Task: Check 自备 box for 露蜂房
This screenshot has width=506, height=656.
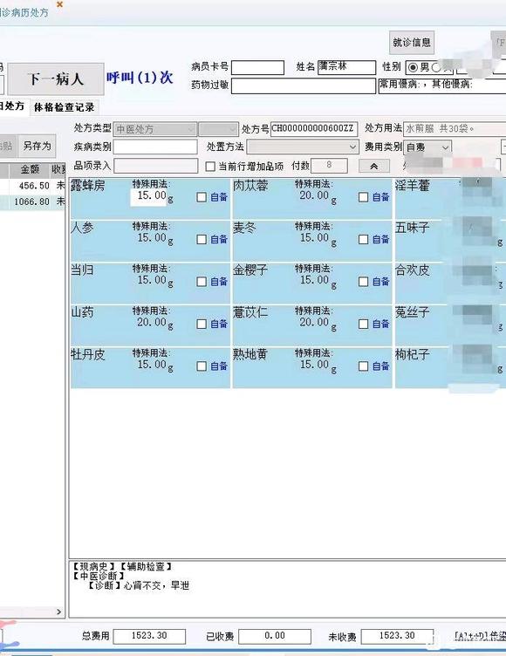Action: (202, 197)
